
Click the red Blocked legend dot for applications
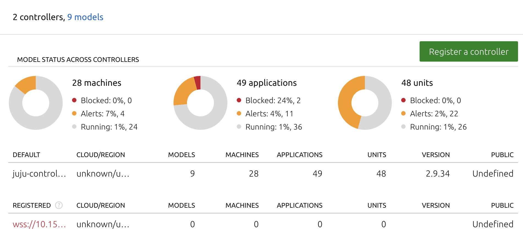(239, 100)
